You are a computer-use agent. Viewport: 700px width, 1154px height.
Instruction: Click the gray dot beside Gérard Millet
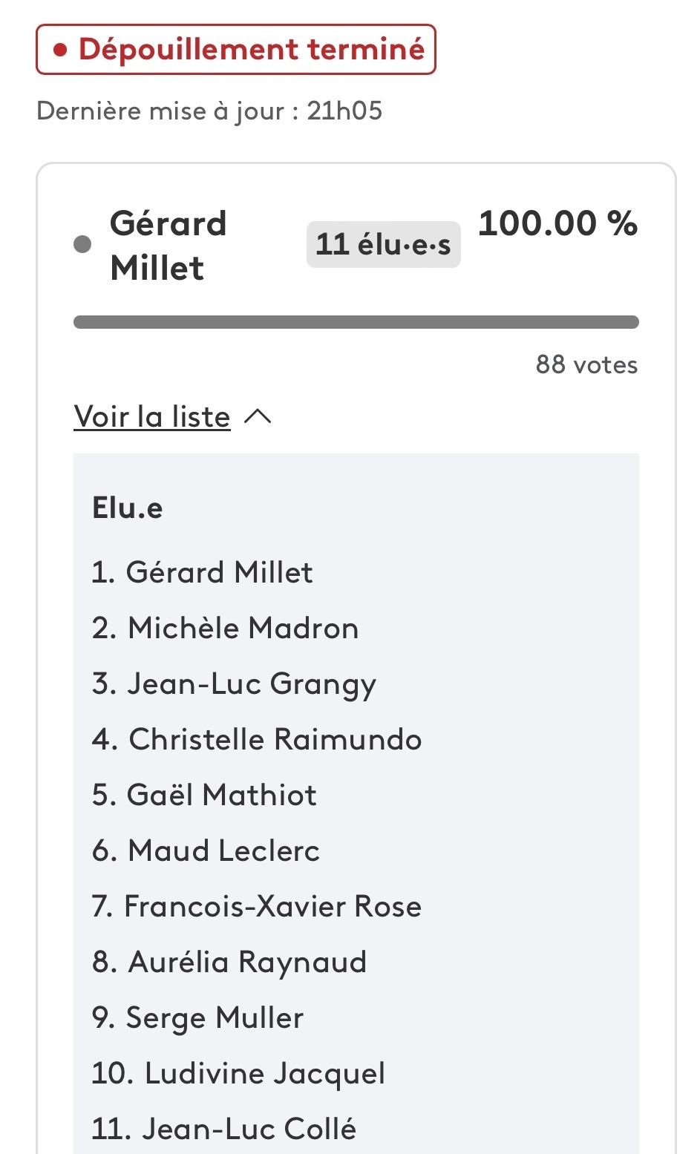[83, 244]
